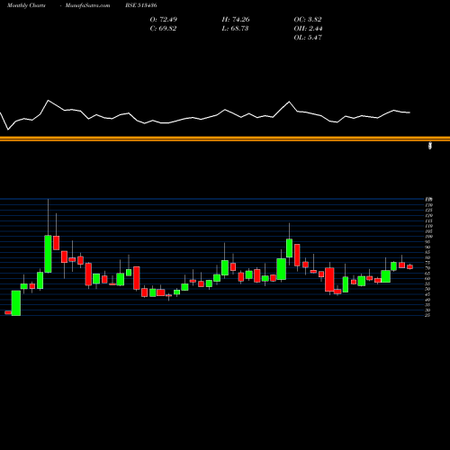Click the "MunafaSutra.com" header text

point(87,5)
